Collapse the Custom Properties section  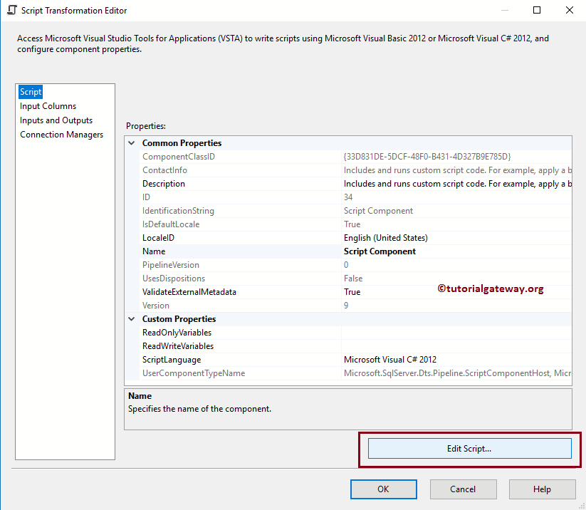tap(131, 318)
